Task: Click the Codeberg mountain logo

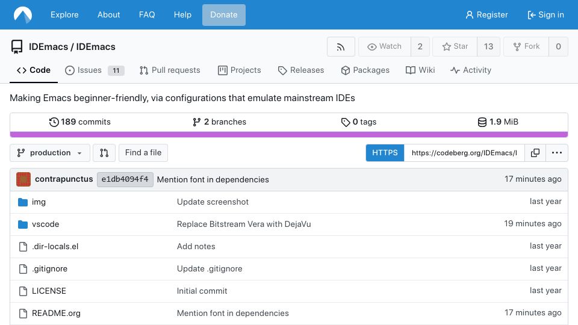Action: click(x=23, y=14)
